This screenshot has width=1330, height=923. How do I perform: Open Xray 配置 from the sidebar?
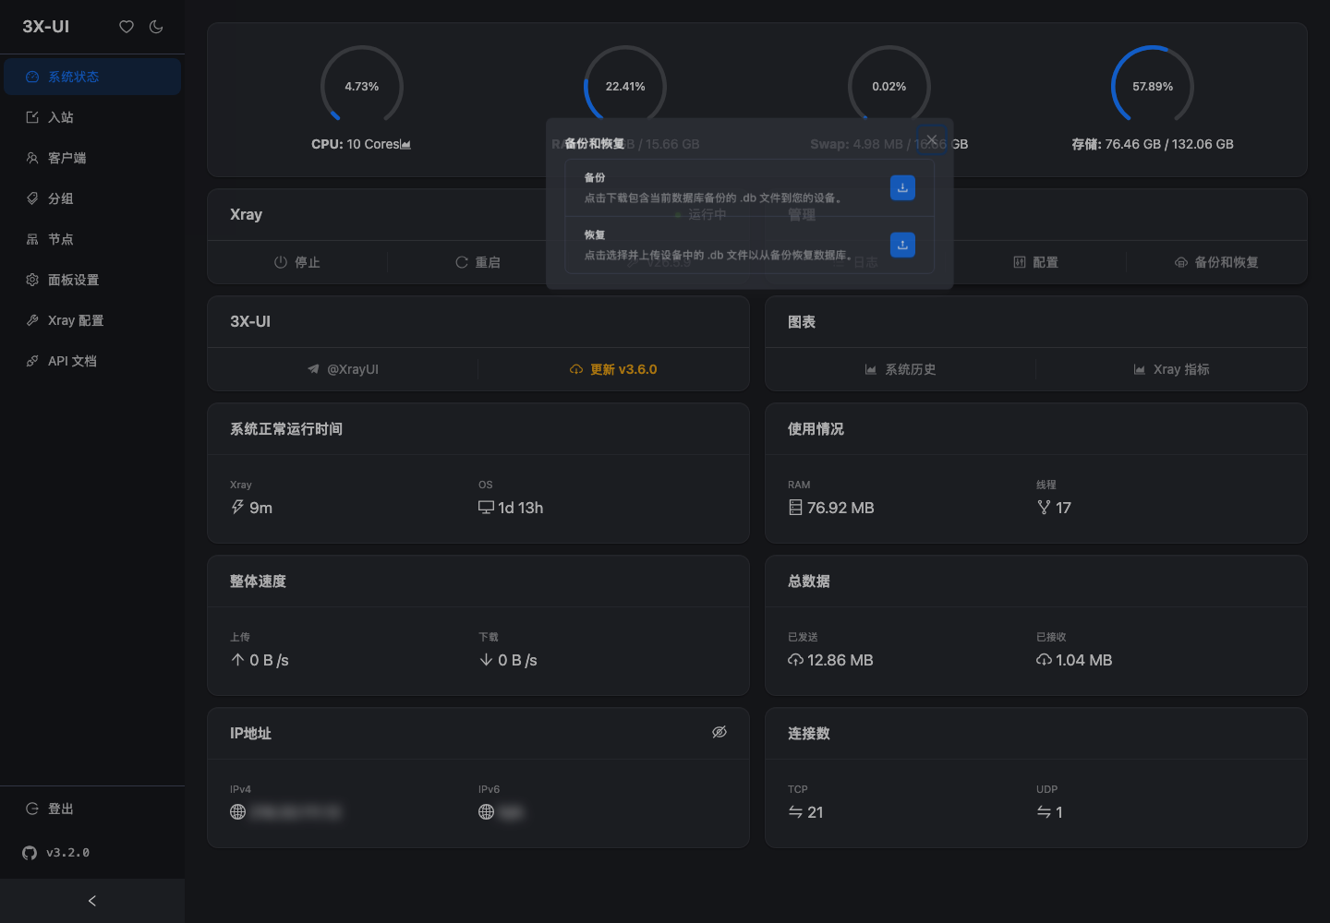coord(92,320)
